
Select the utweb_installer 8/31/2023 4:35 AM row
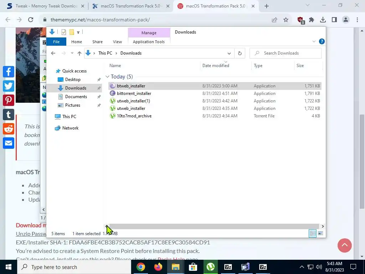(215, 108)
